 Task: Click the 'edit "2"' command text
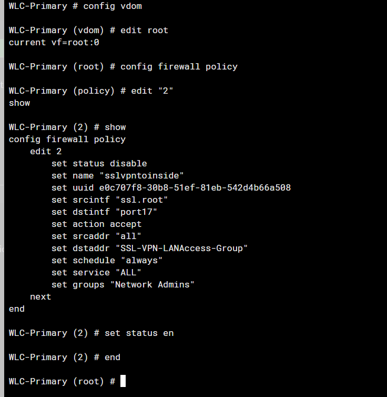point(152,91)
